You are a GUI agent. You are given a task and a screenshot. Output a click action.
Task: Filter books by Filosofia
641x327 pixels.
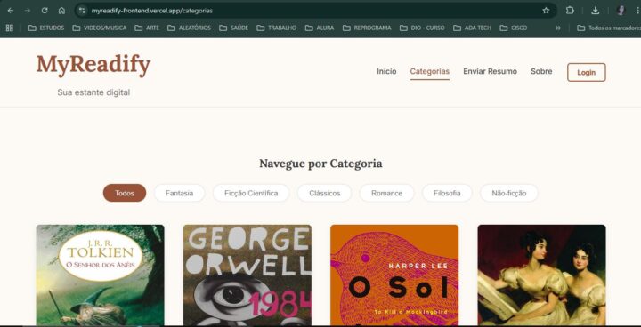coord(447,193)
